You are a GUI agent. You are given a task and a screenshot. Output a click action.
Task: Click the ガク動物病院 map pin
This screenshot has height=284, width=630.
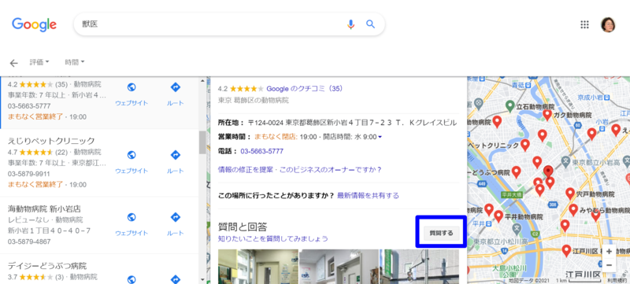click(x=547, y=114)
